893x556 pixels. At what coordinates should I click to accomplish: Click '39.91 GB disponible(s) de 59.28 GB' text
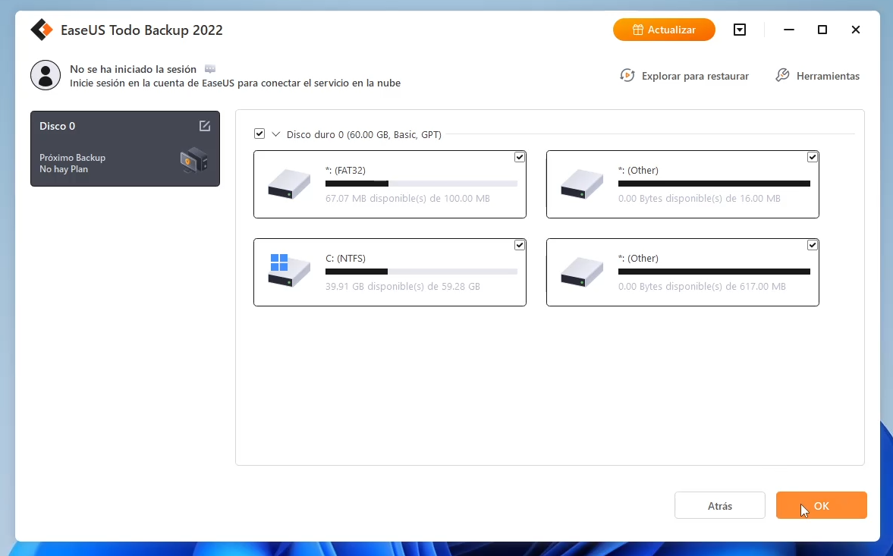403,286
